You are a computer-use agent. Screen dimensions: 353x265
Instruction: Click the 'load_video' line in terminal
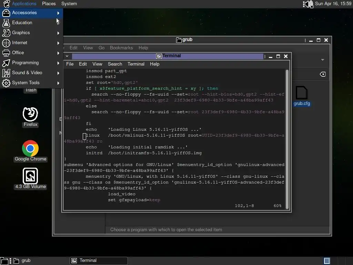coord(122,194)
